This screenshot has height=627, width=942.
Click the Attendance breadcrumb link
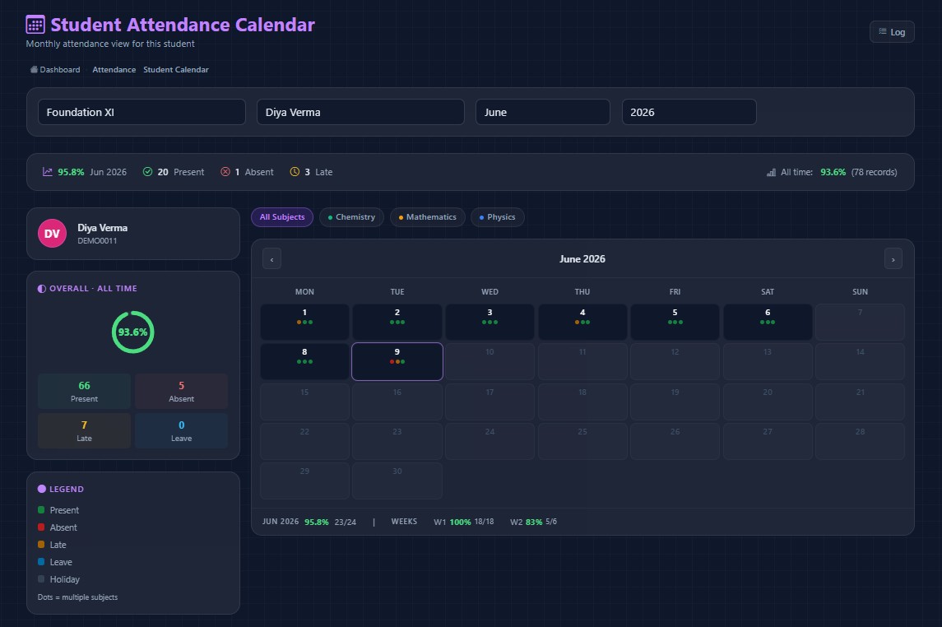coord(114,70)
